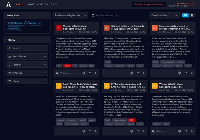Viewport: 200px width, 140px height.
Task: Upvote the South Africa news card
Action: click(x=90, y=131)
